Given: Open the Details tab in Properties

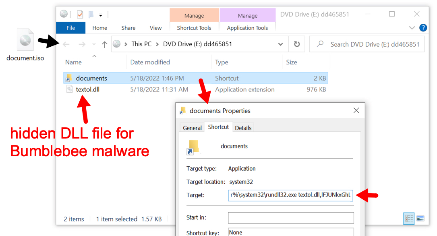Looking at the screenshot, I should 243,128.
